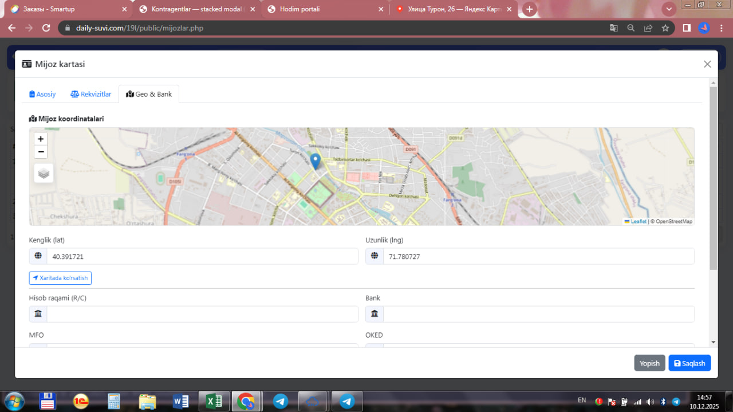Close the Mijoz kartasi modal
This screenshot has width=733, height=412.
707,64
